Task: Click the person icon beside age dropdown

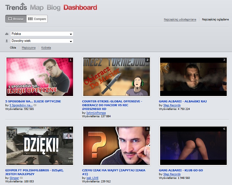Action: click(7, 41)
